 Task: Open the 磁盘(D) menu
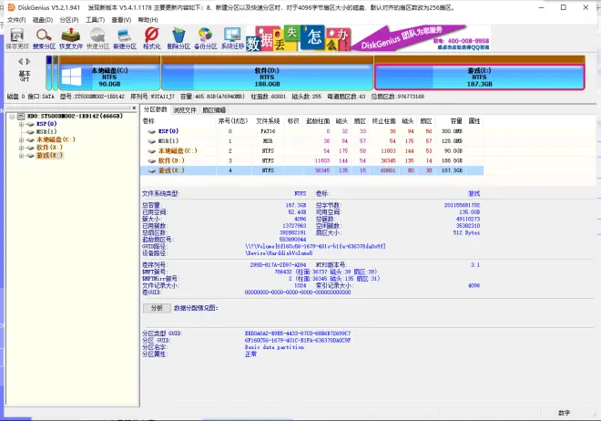click(43, 20)
